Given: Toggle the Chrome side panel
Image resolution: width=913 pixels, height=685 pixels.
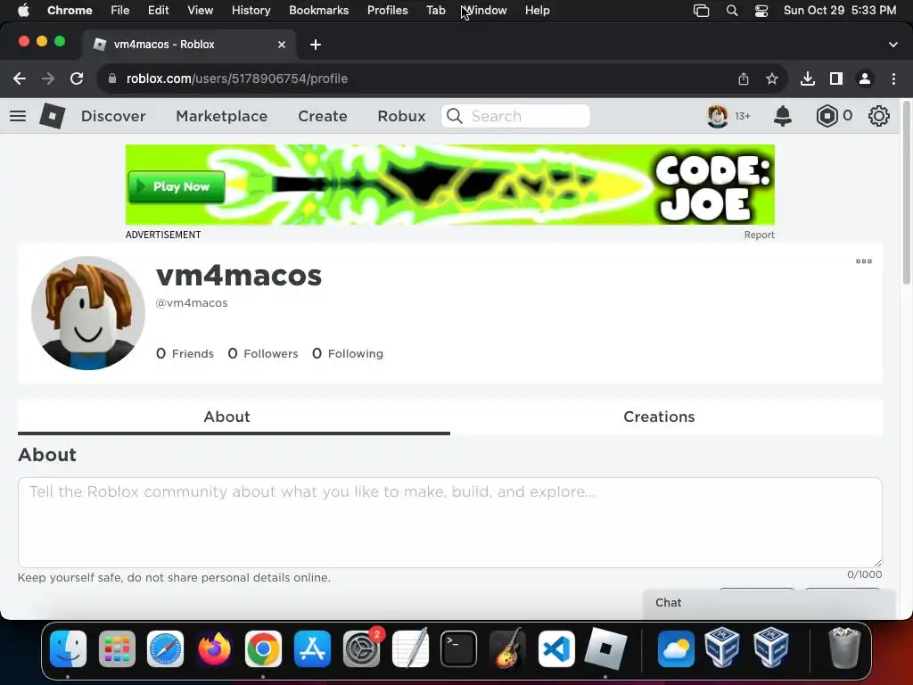Looking at the screenshot, I should click(x=836, y=78).
